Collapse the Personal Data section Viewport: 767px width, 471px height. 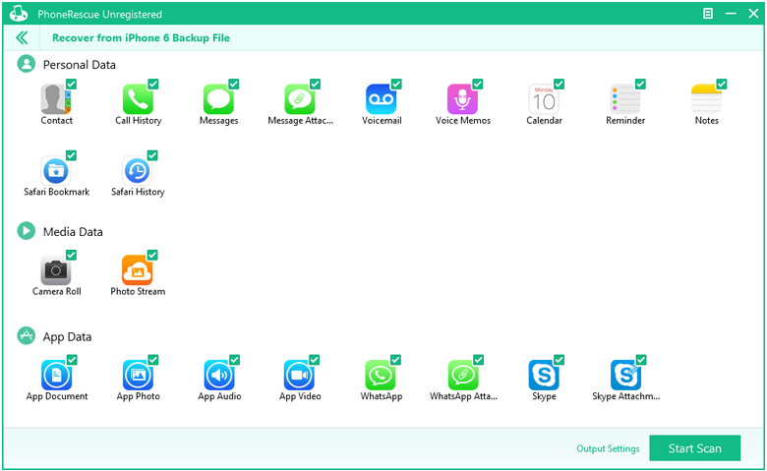(x=27, y=64)
